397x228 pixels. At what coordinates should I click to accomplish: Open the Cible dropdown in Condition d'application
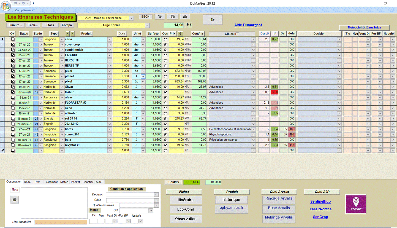pos(156,200)
